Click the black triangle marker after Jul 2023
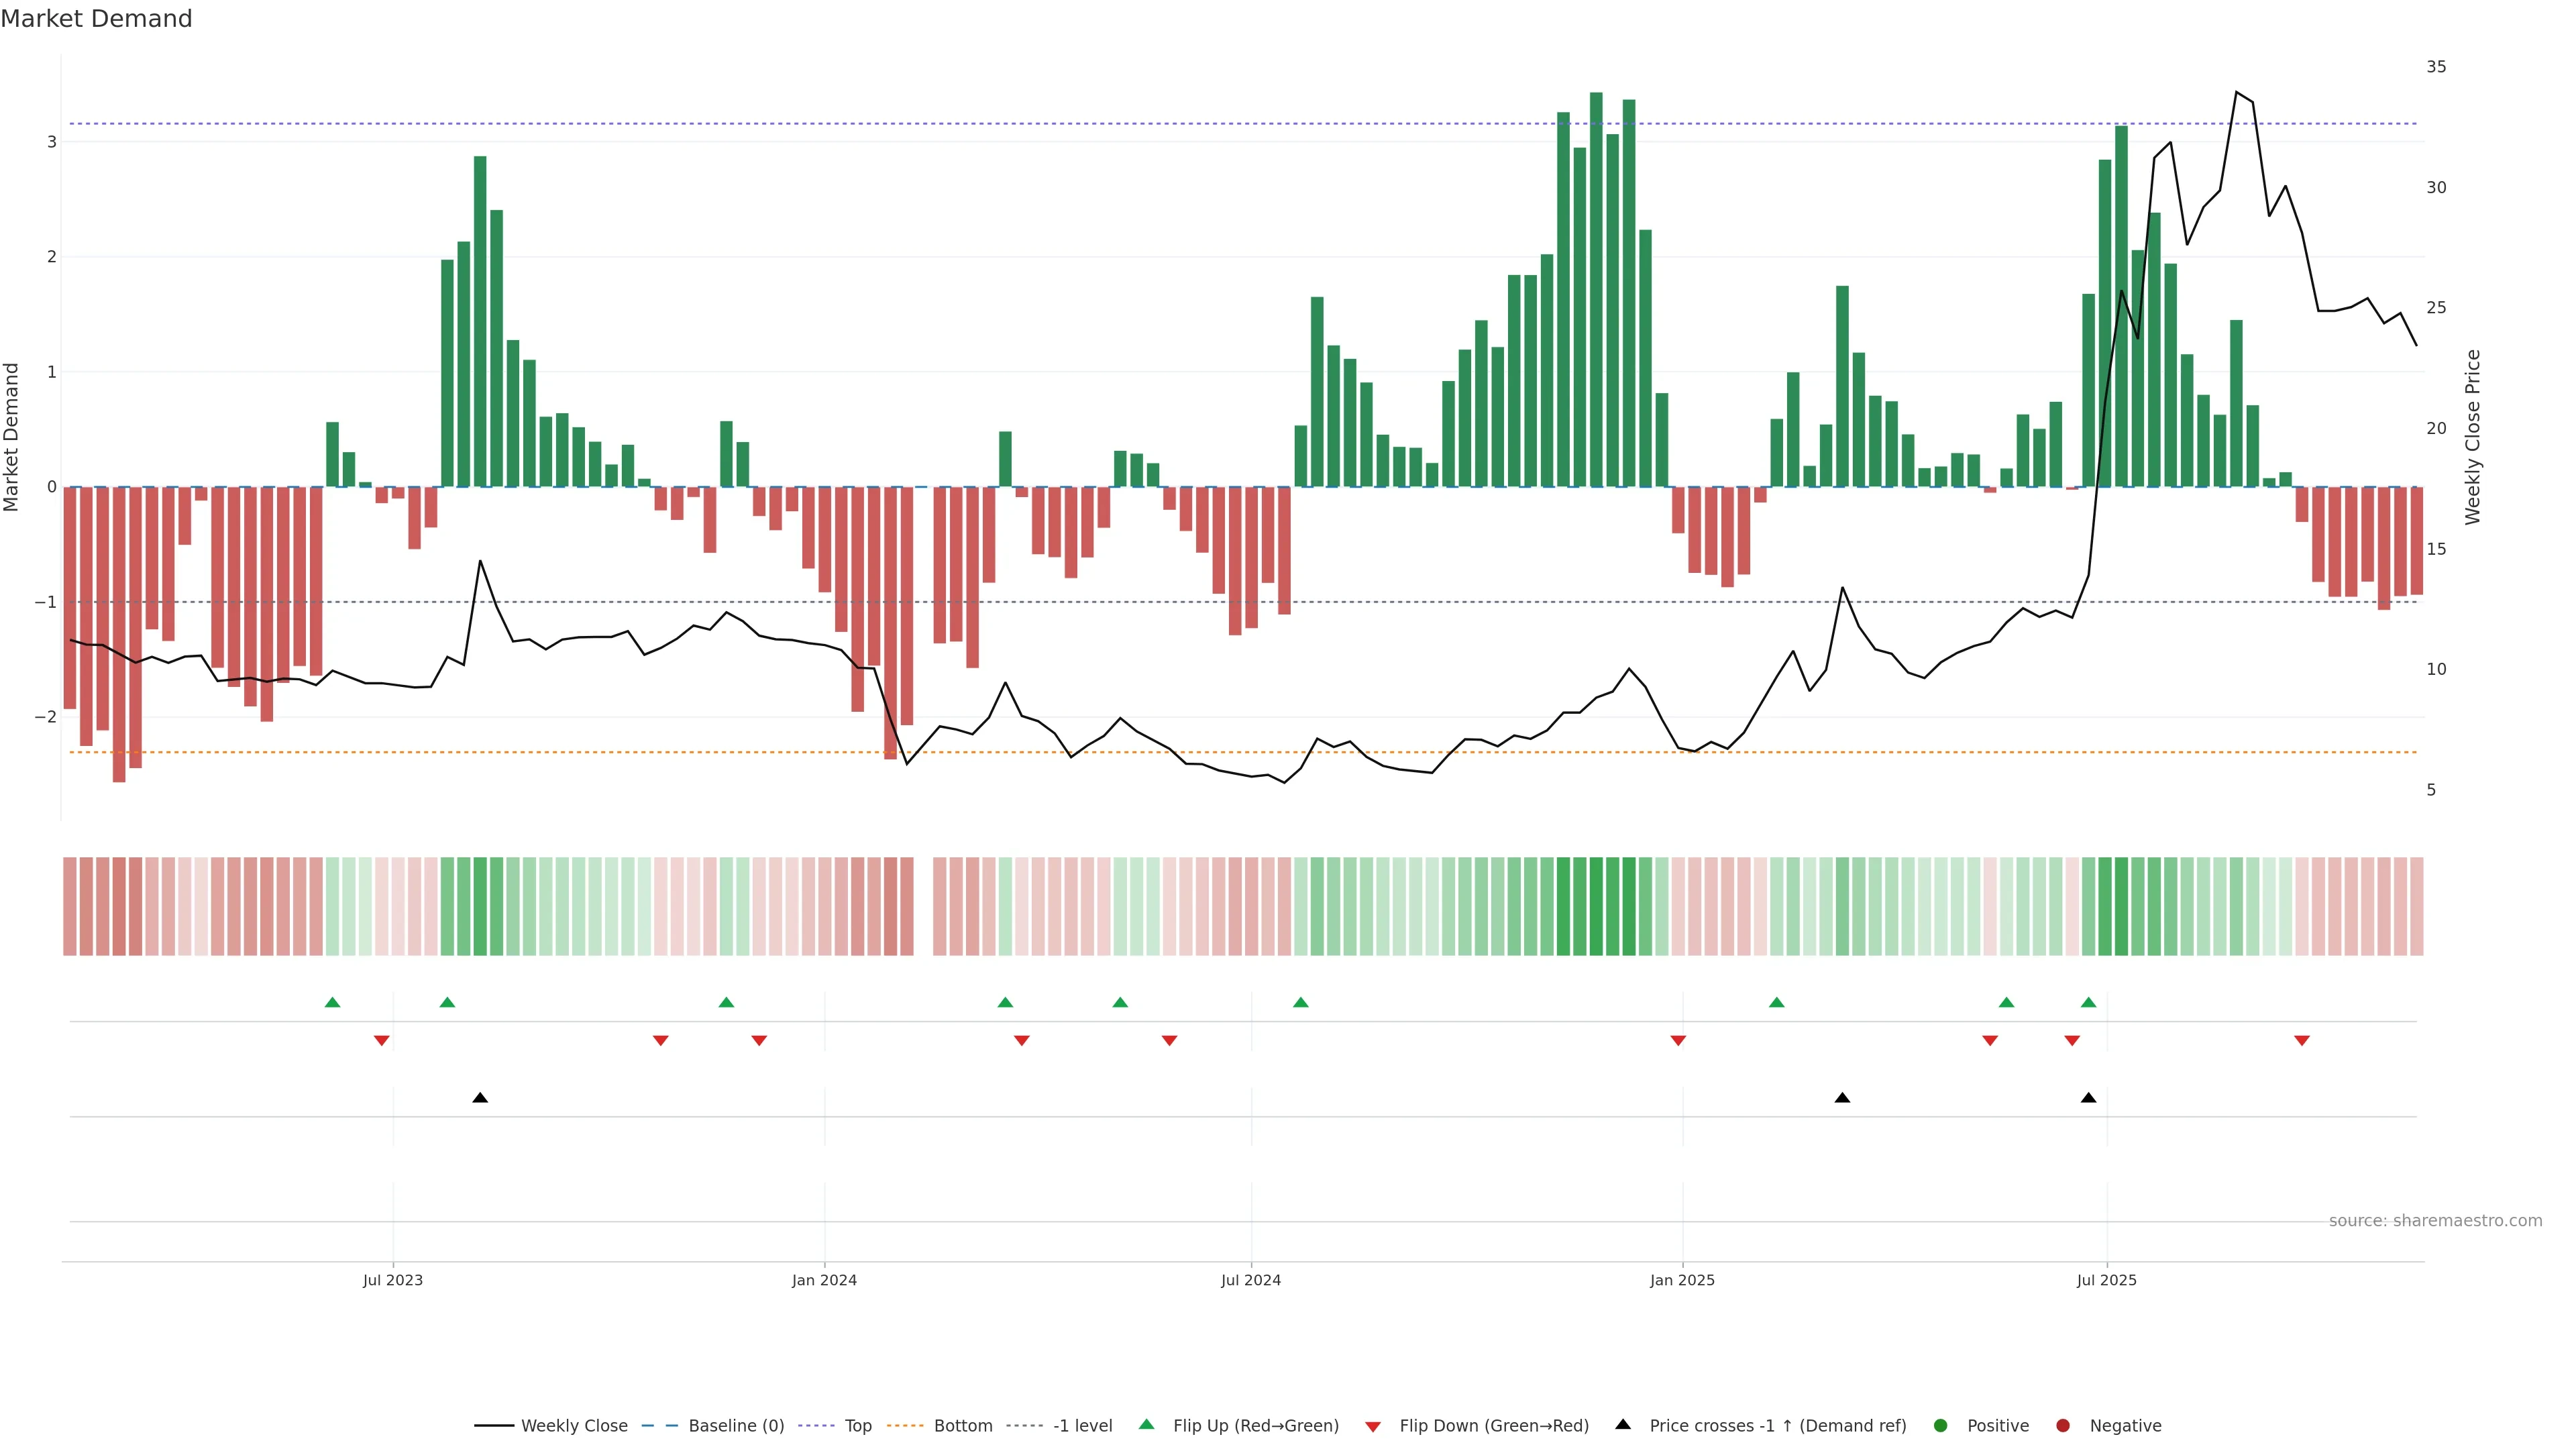Viewport: 2576px width, 1449px height. coord(480,1098)
